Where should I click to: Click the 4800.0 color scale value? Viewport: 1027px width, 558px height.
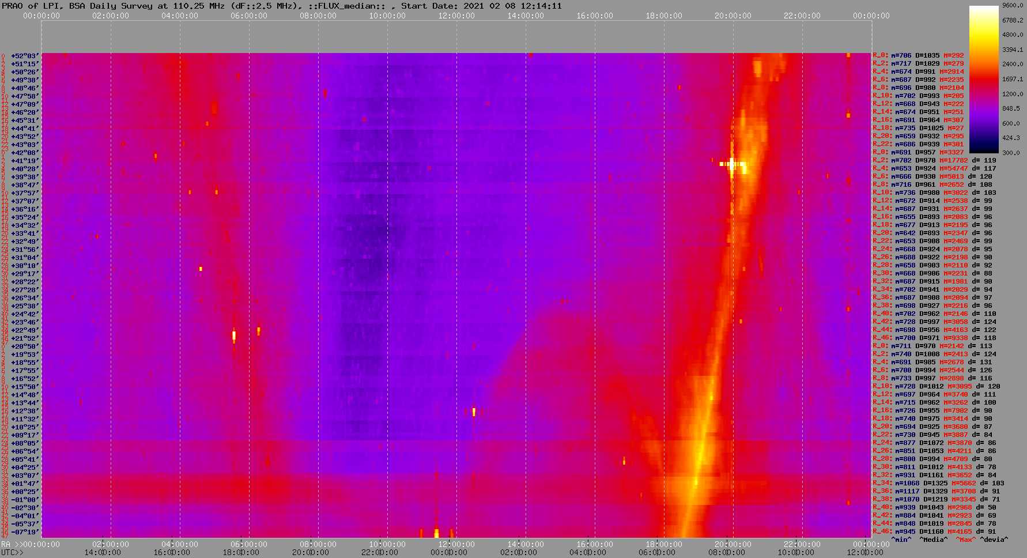click(1013, 35)
